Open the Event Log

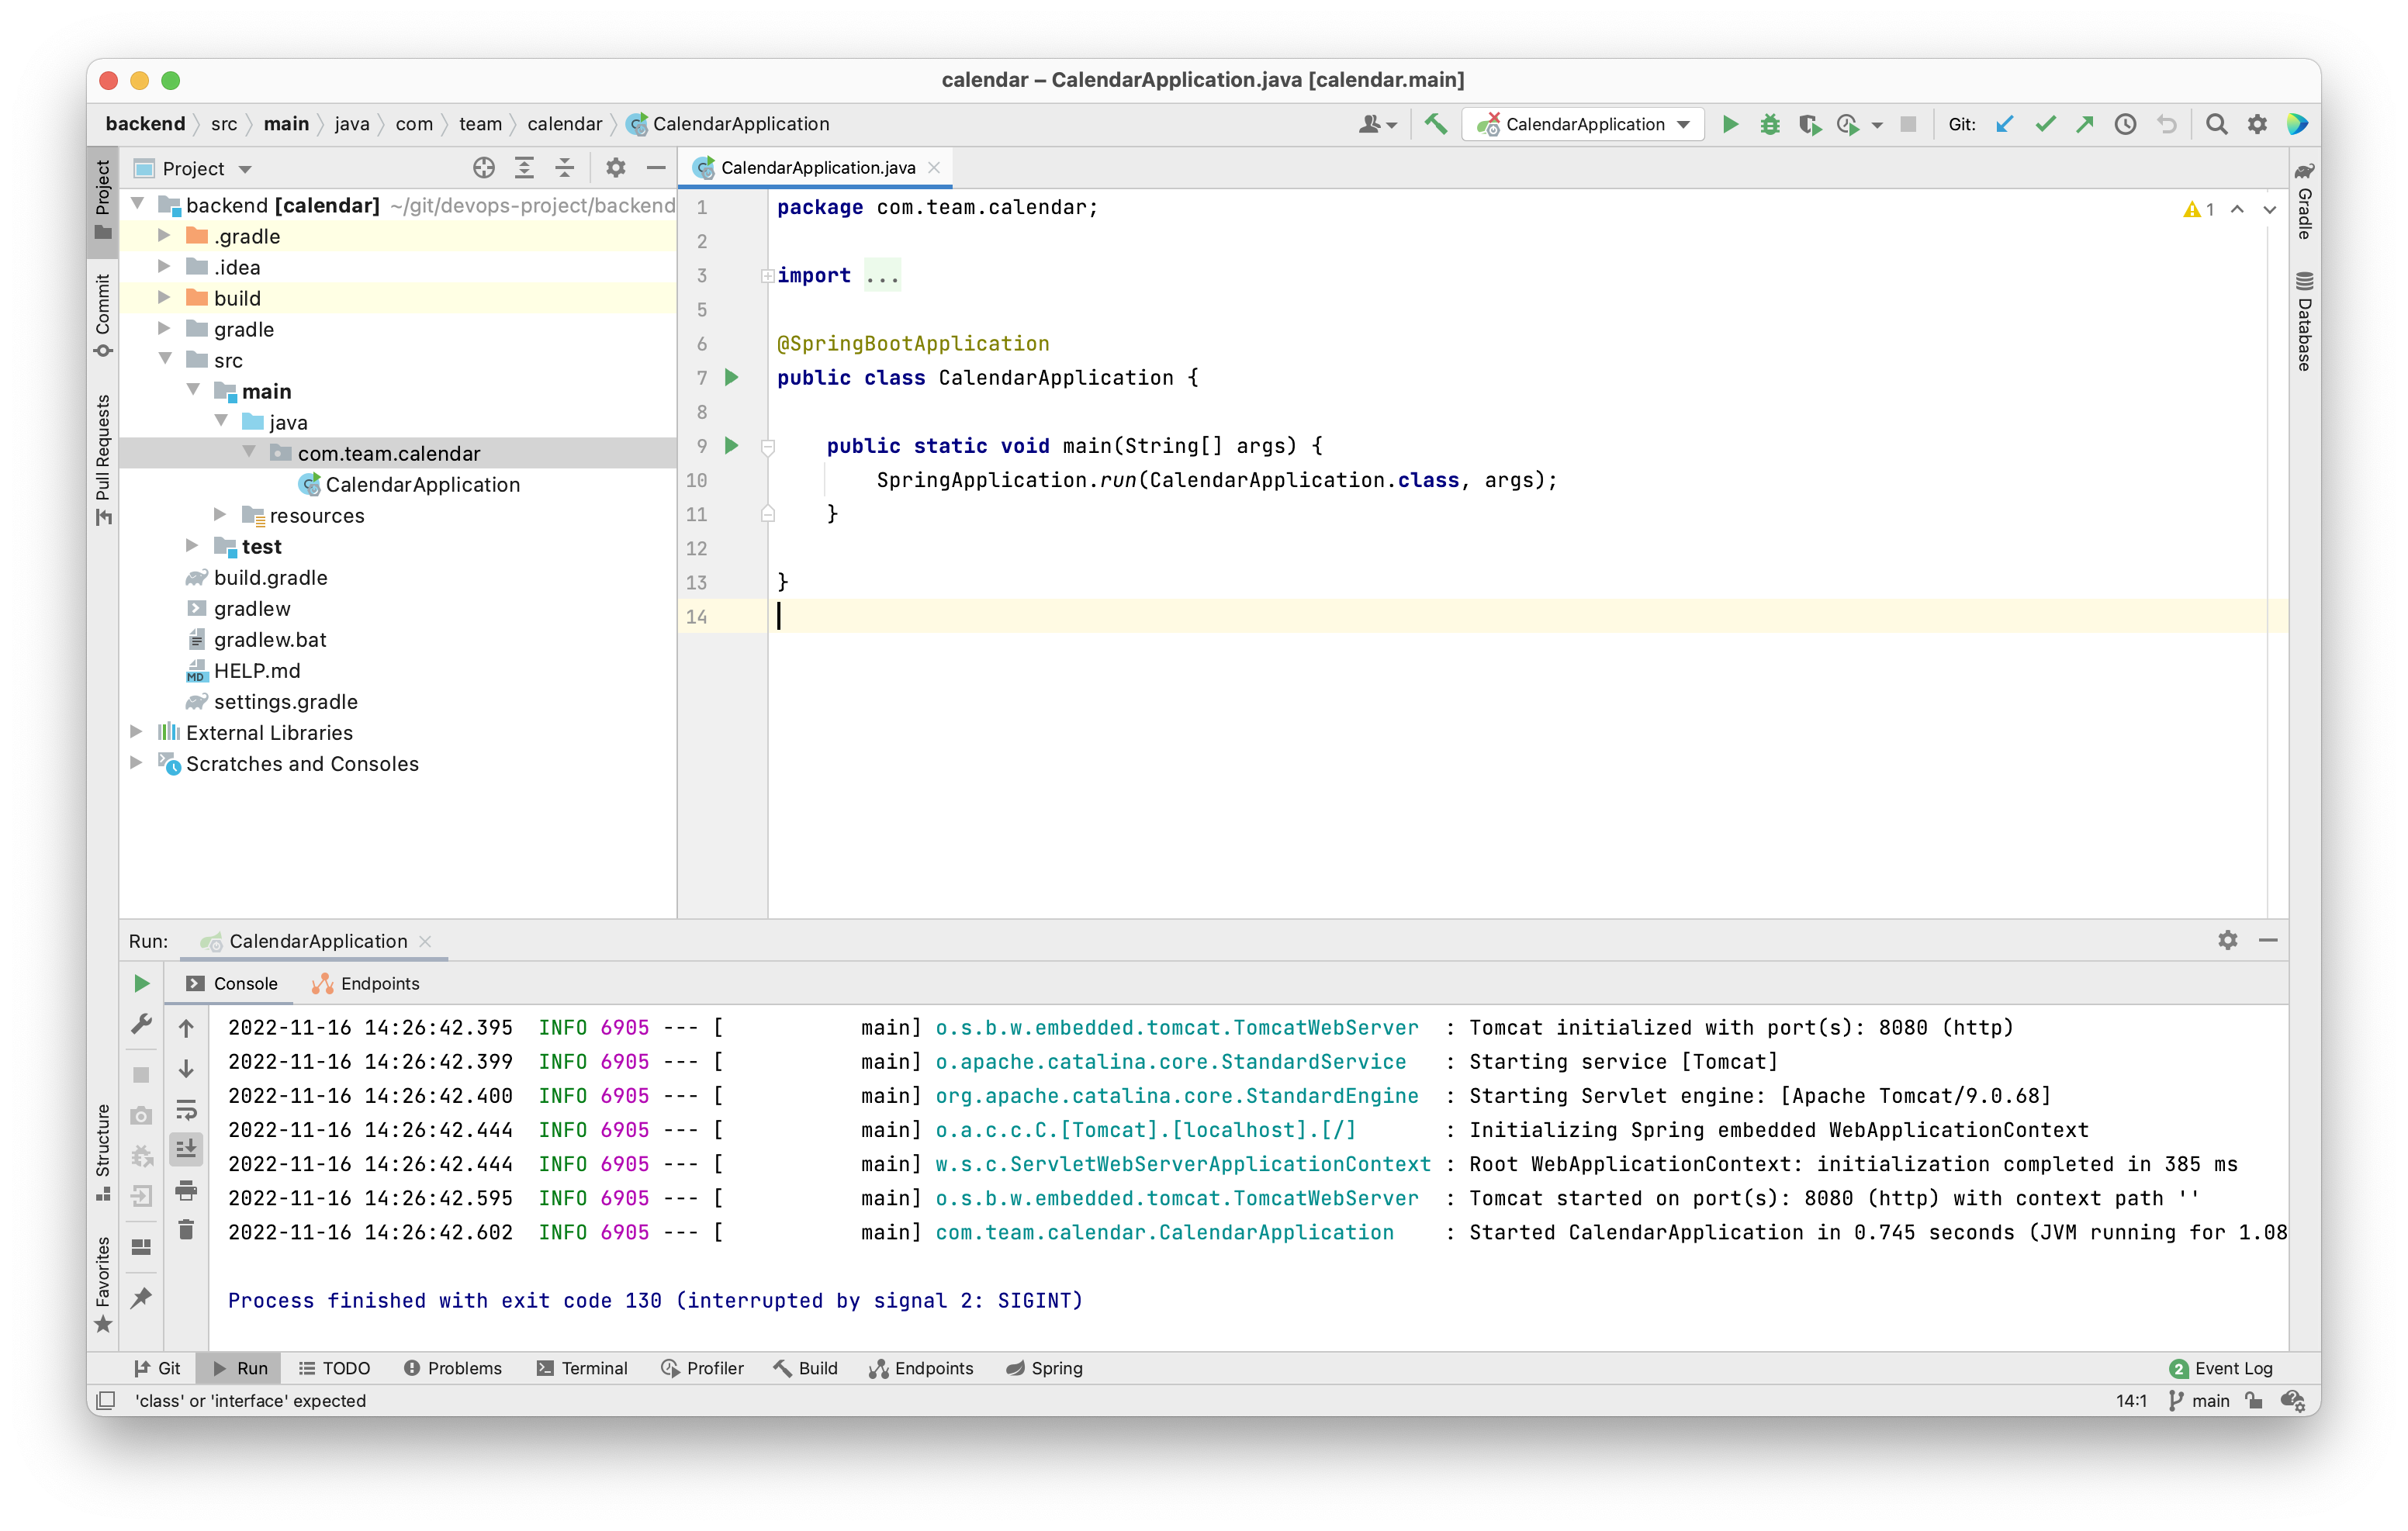(2220, 1368)
